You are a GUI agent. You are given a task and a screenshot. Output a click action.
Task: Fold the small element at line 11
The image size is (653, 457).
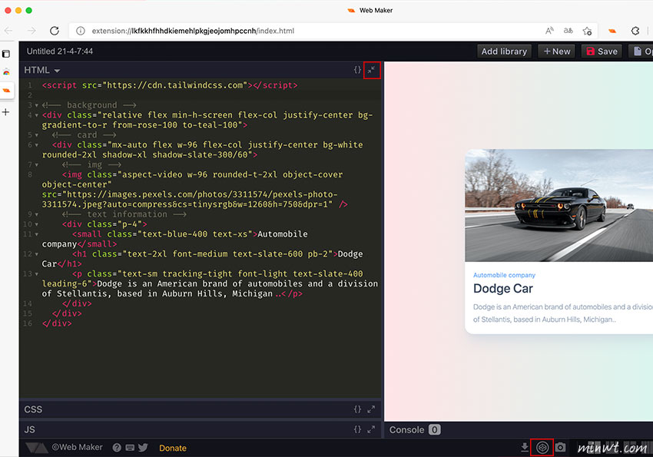point(37,235)
